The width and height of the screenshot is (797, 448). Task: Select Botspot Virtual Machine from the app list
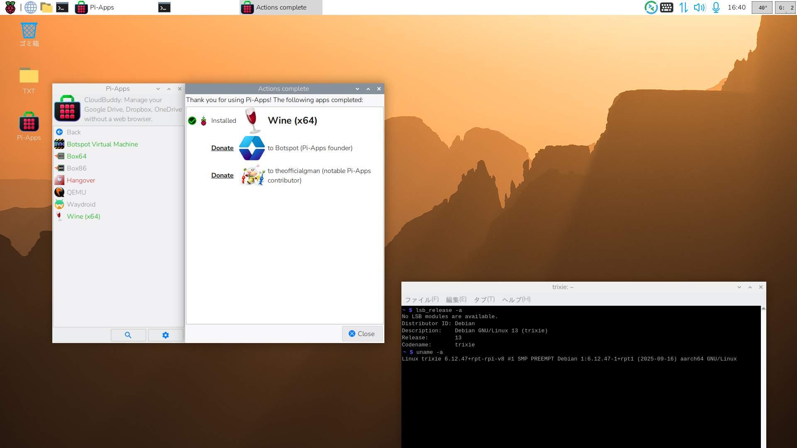(x=102, y=144)
